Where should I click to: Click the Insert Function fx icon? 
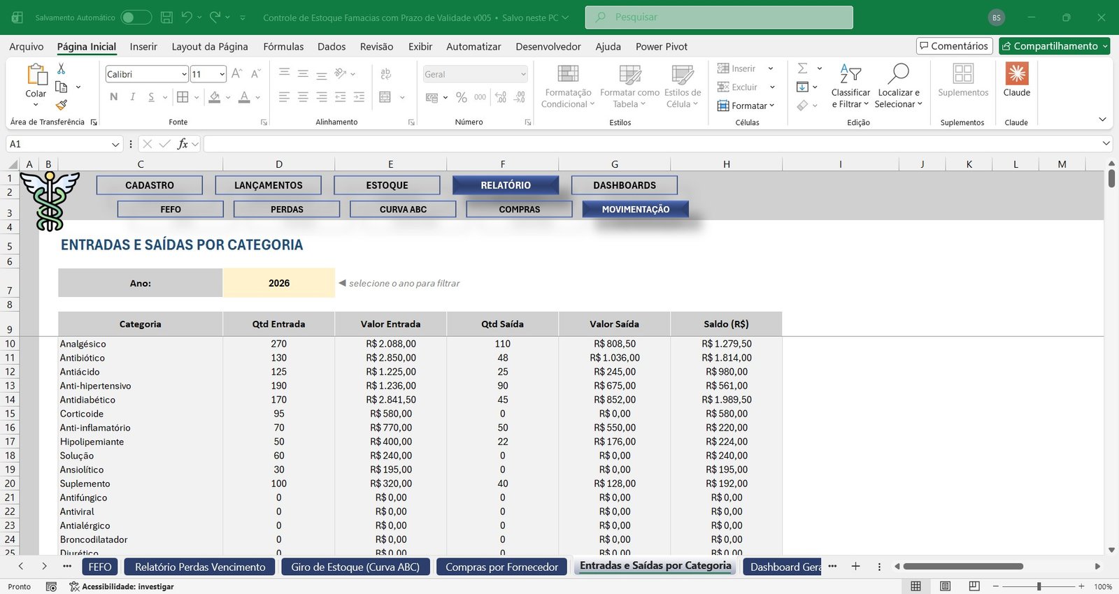[x=183, y=144]
